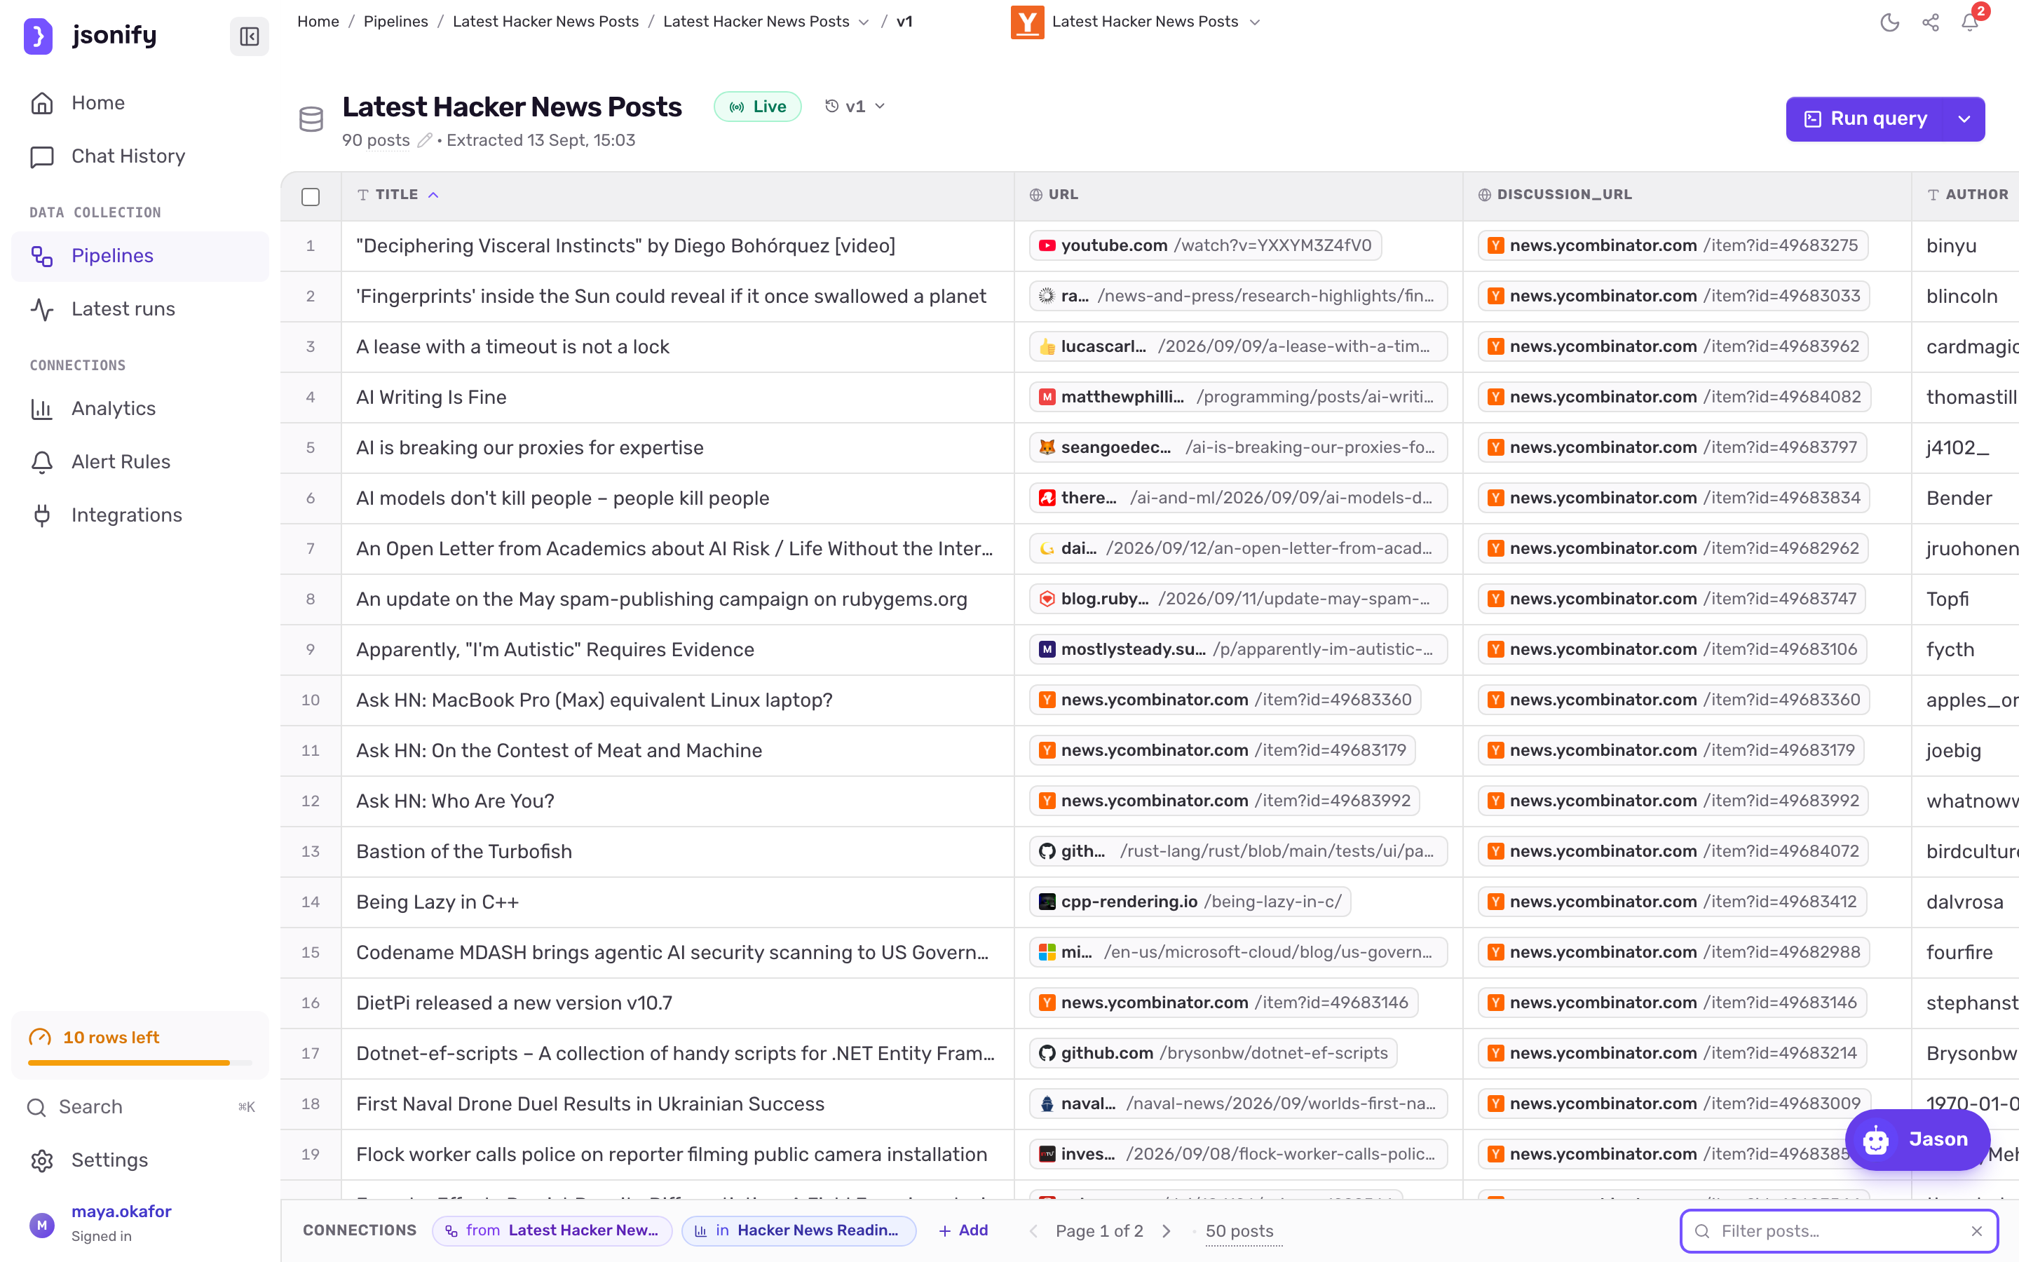Click 'A lease with a timeout is not a lock'
The width and height of the screenshot is (2019, 1262).
(512, 346)
